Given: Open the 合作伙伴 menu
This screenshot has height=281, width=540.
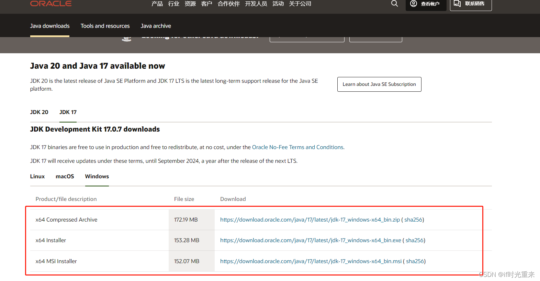Looking at the screenshot, I should 228,4.
